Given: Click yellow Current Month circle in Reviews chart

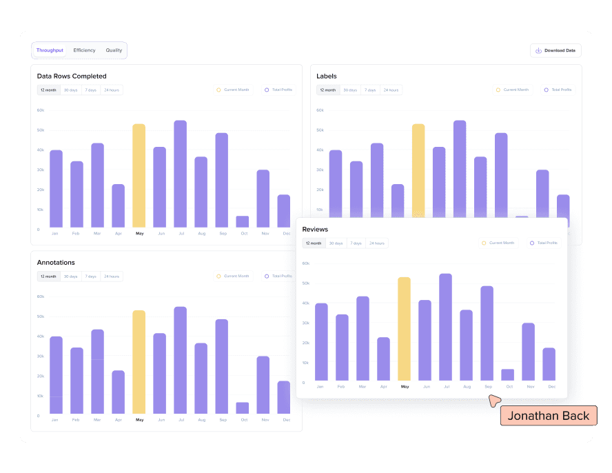Looking at the screenshot, I should 484,243.
